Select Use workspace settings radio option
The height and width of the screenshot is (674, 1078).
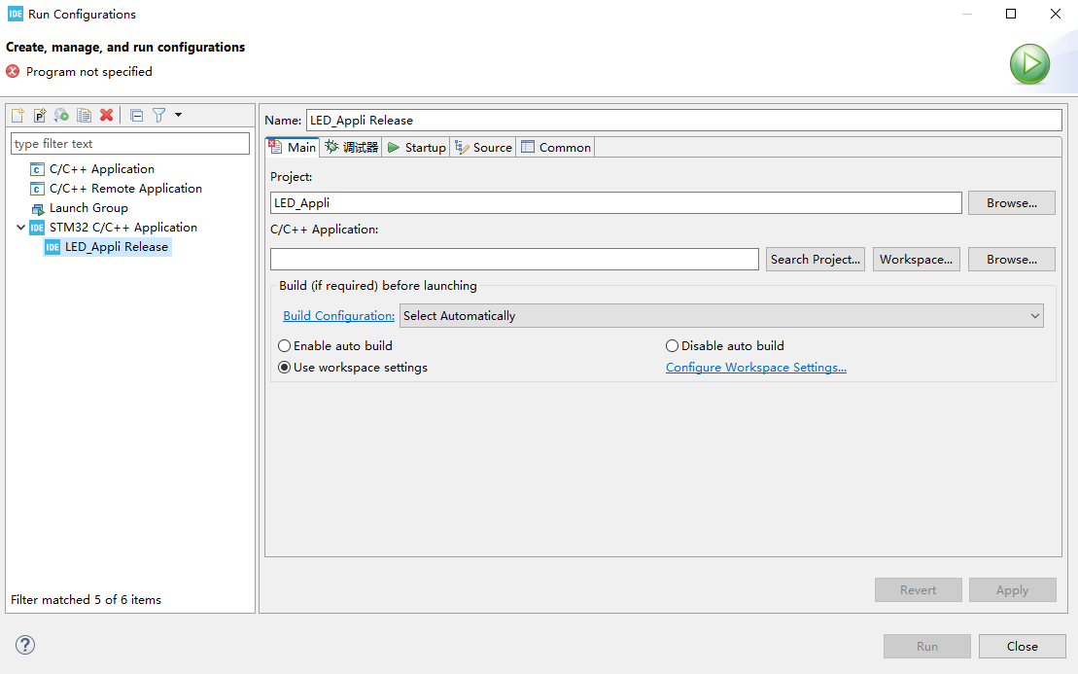[x=353, y=368]
